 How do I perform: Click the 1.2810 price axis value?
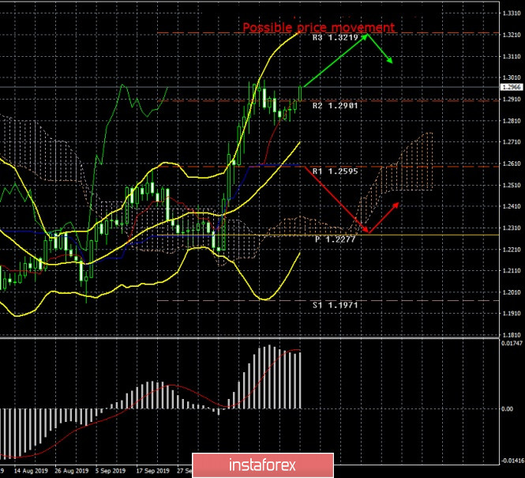pos(512,121)
